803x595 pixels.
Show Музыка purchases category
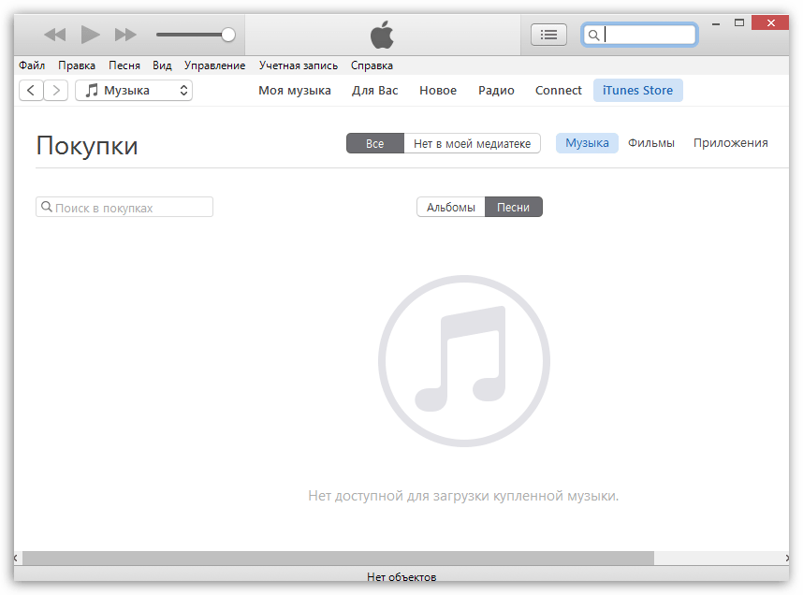587,143
